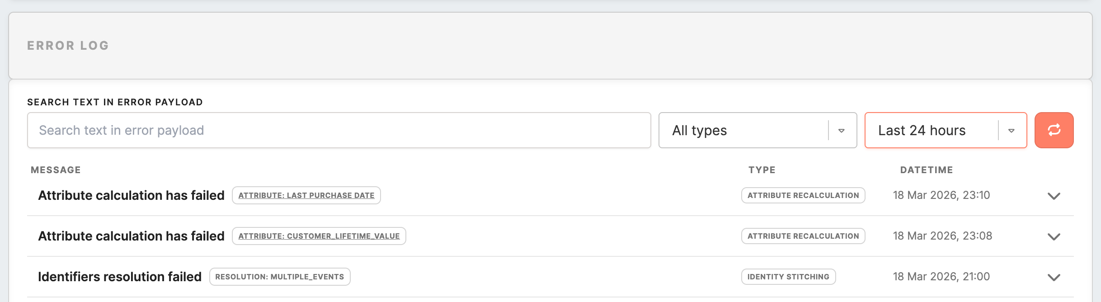Click the ERROR LOG panel heading
The height and width of the screenshot is (302, 1101).
(x=68, y=46)
